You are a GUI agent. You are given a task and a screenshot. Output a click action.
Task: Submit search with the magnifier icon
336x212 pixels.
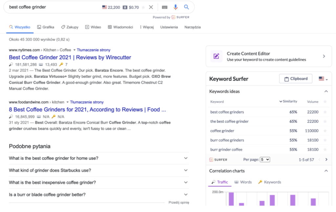tap(186, 7)
